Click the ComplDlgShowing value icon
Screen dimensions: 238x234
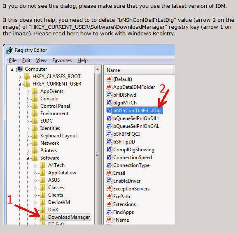tap(109, 149)
